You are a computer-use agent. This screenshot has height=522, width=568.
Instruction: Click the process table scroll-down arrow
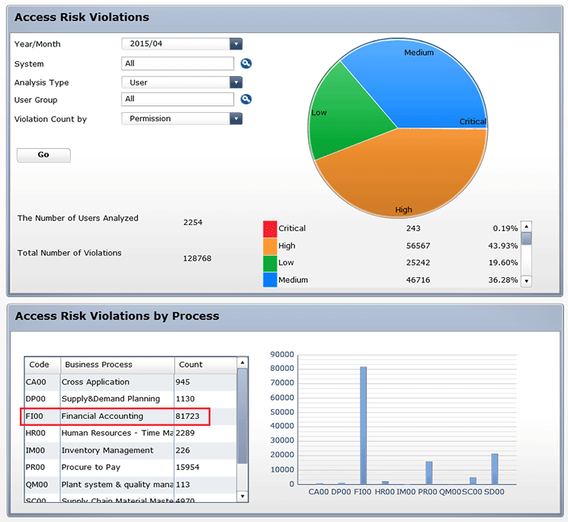click(242, 496)
